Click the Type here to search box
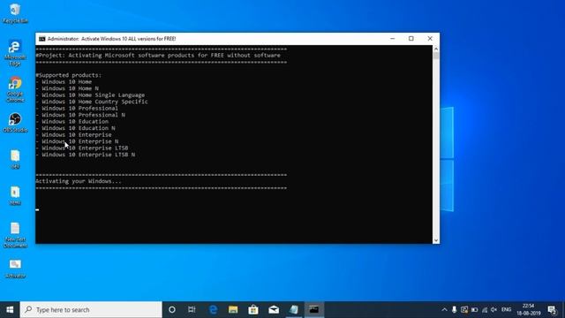 click(91, 310)
